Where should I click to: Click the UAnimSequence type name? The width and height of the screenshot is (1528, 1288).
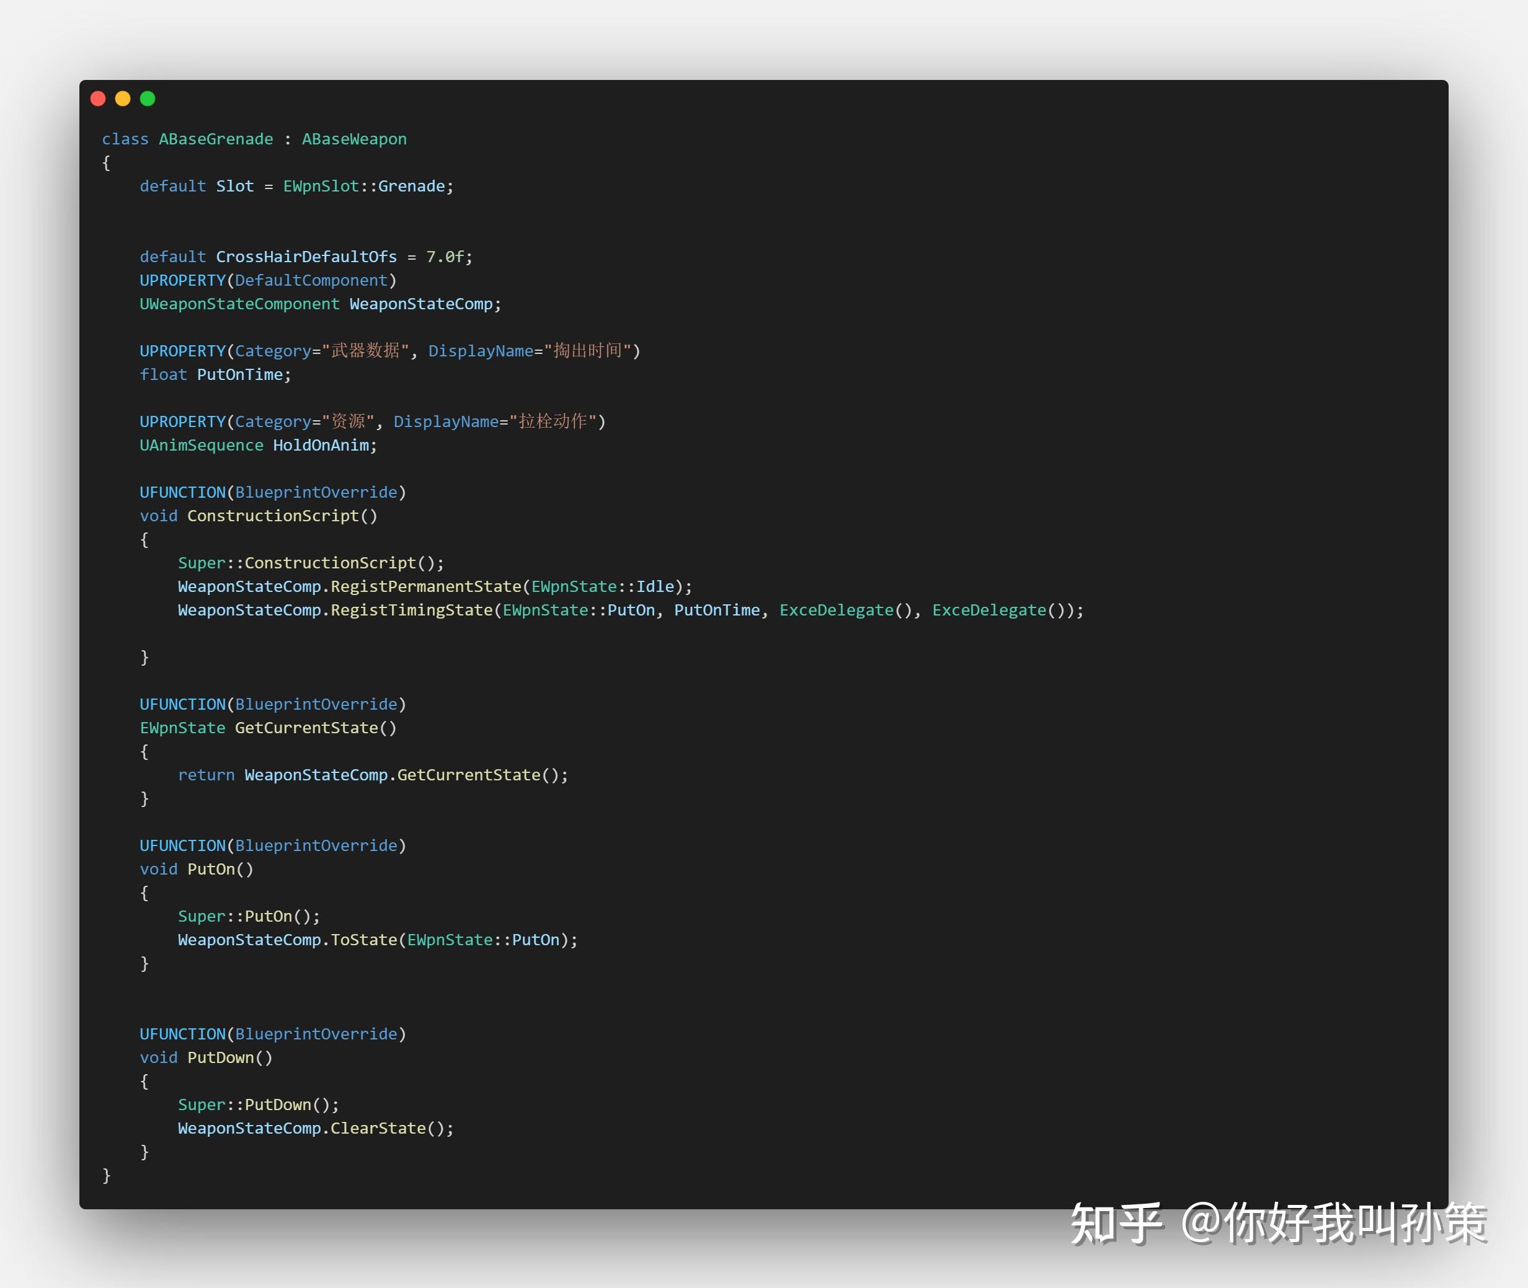pyautogui.click(x=201, y=446)
